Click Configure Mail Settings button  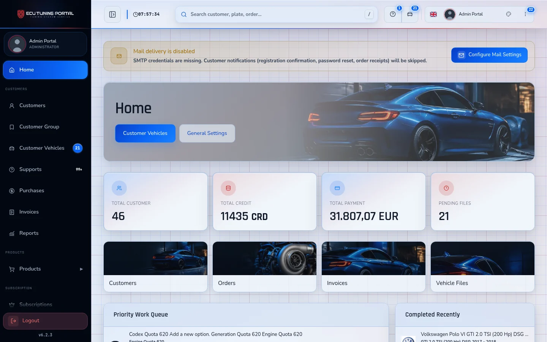tap(489, 55)
